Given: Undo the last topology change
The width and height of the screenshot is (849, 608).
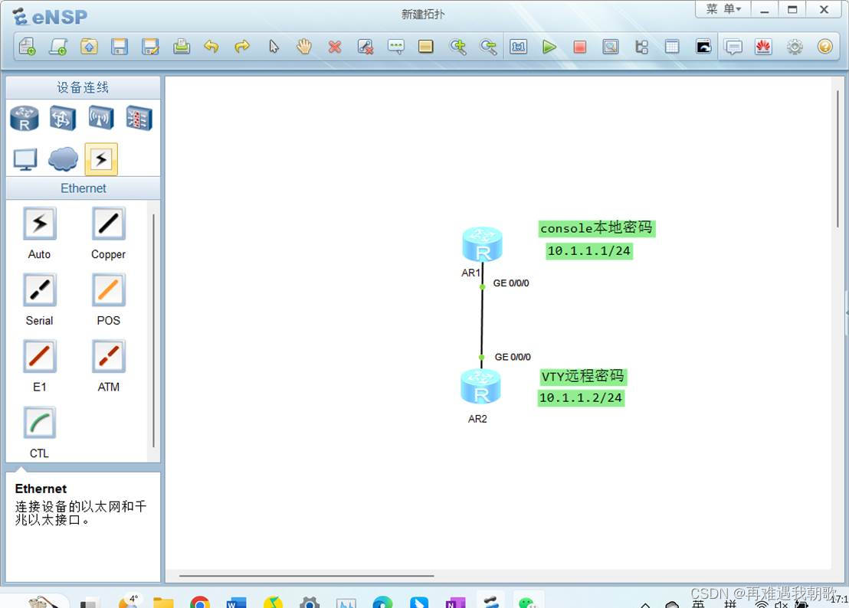Looking at the screenshot, I should 212,47.
